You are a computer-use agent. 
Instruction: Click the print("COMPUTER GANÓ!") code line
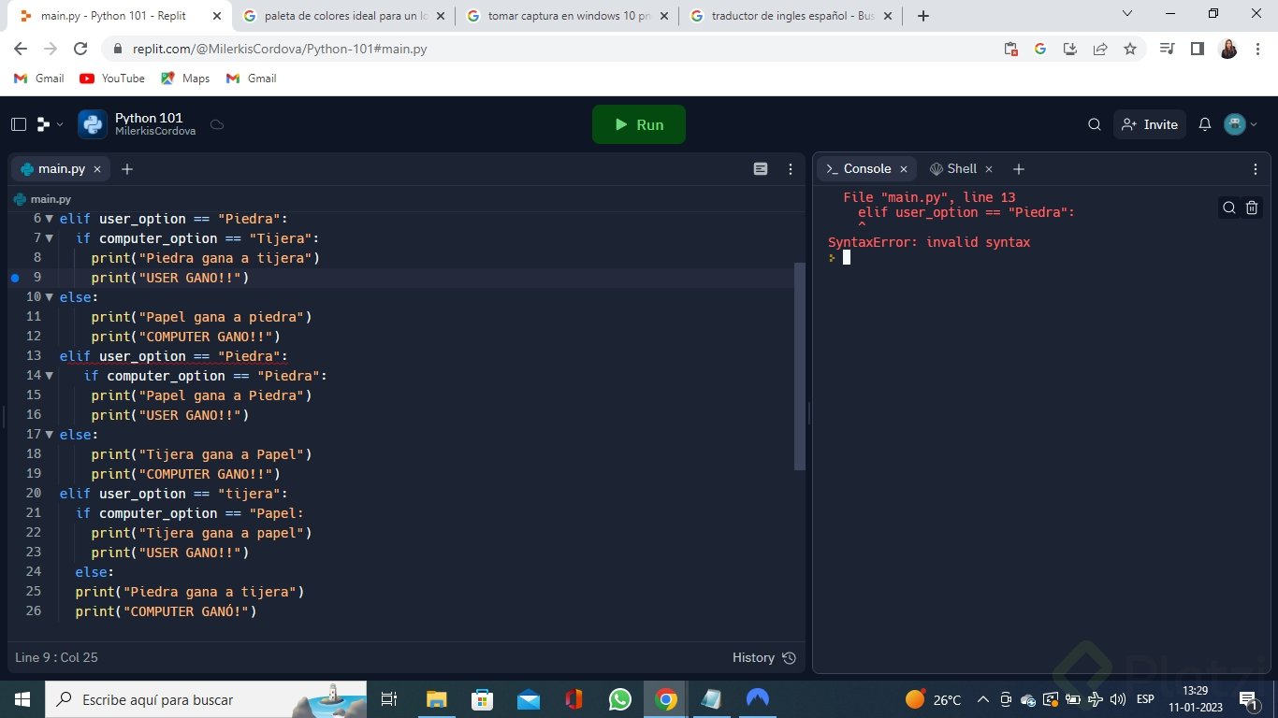click(x=166, y=611)
